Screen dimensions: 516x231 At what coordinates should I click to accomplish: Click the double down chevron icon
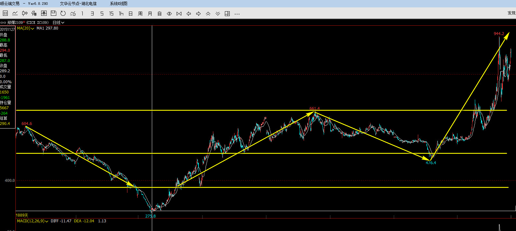[x=218, y=13]
